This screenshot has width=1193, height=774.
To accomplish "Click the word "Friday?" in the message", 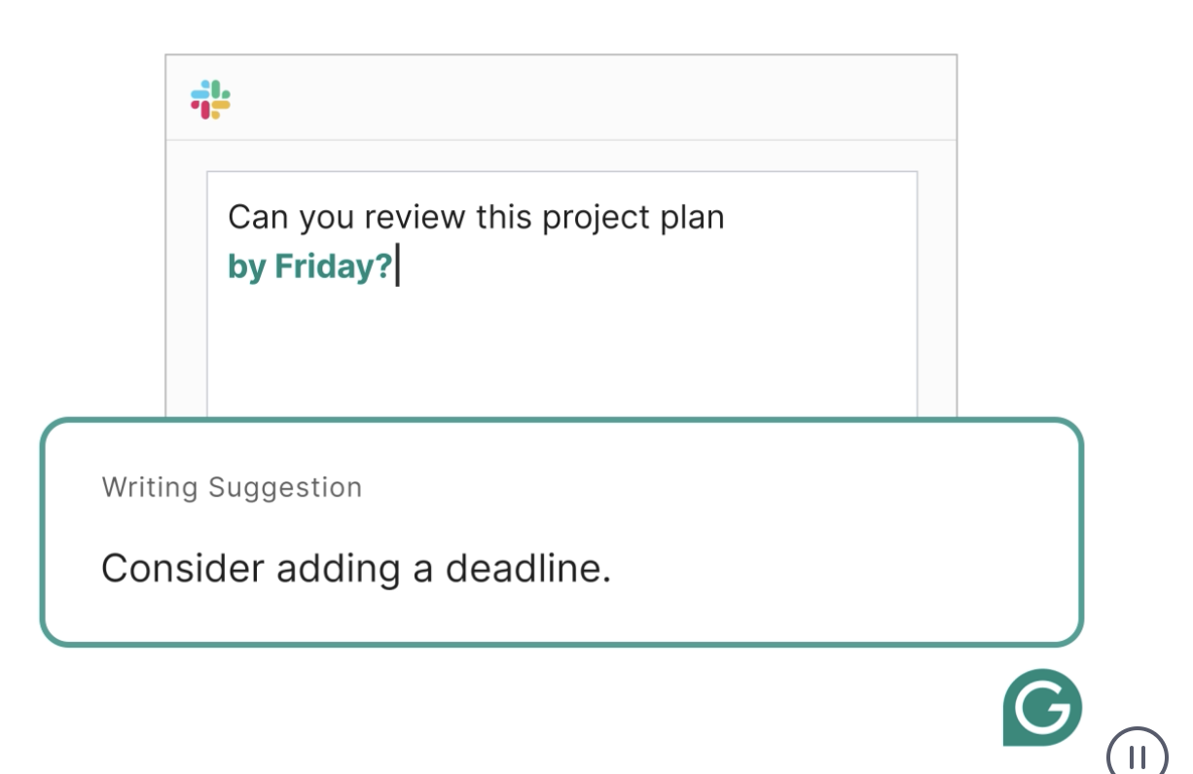I will 333,266.
